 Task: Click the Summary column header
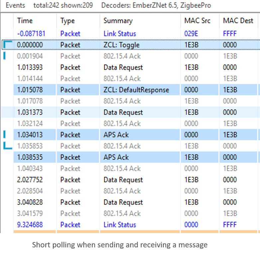click(x=118, y=21)
